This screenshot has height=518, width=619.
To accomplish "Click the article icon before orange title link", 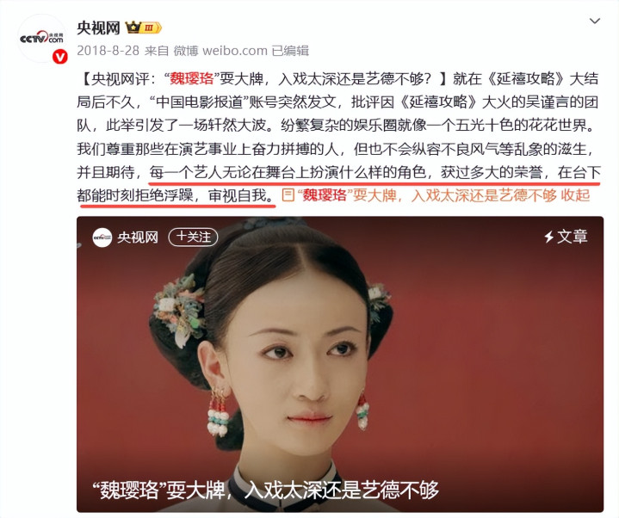I will 288,194.
